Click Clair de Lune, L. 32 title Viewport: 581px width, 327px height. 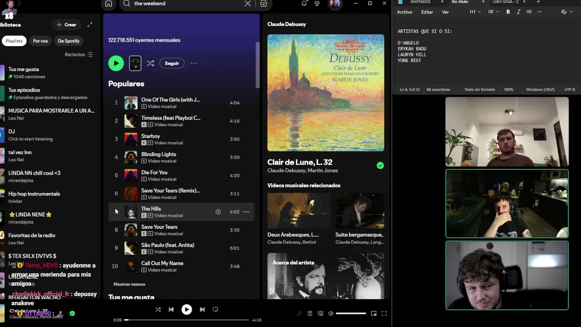[300, 162]
